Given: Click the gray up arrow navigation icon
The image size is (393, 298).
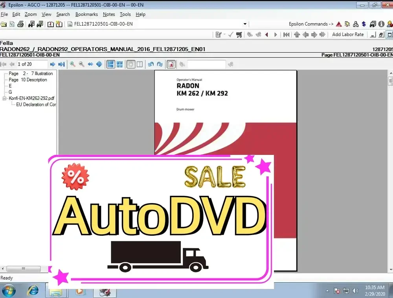Looking at the screenshot, I should (297, 35).
